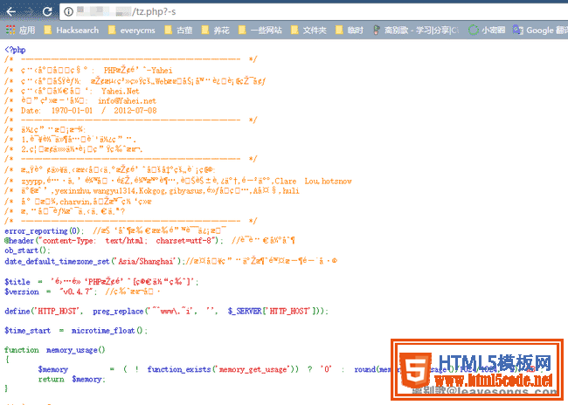568x405 pixels.
Task: Click the folder icon beside 临时
Action: pos(339,30)
